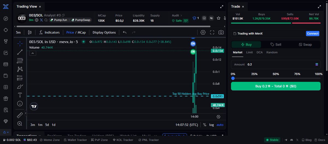Open chart axis settings gear near 14:00
The image size is (328, 144).
tap(218, 117)
